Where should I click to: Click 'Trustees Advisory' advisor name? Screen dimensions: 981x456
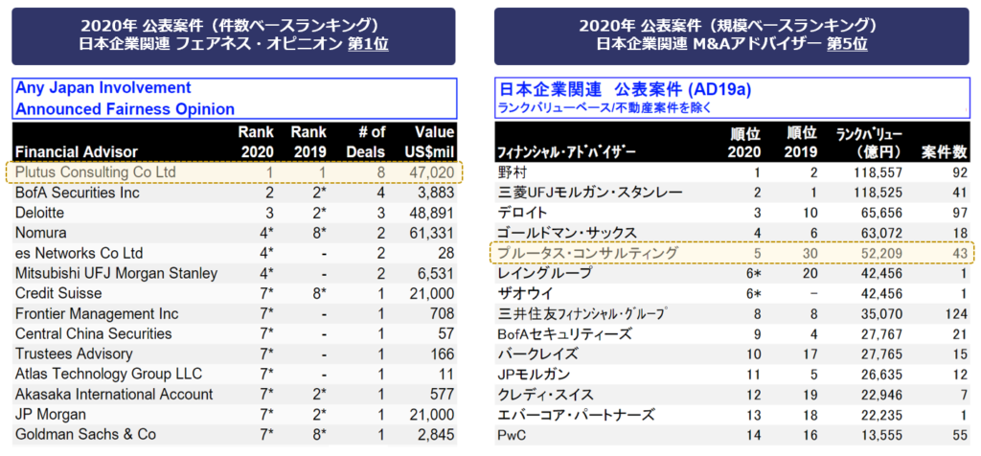[74, 354]
